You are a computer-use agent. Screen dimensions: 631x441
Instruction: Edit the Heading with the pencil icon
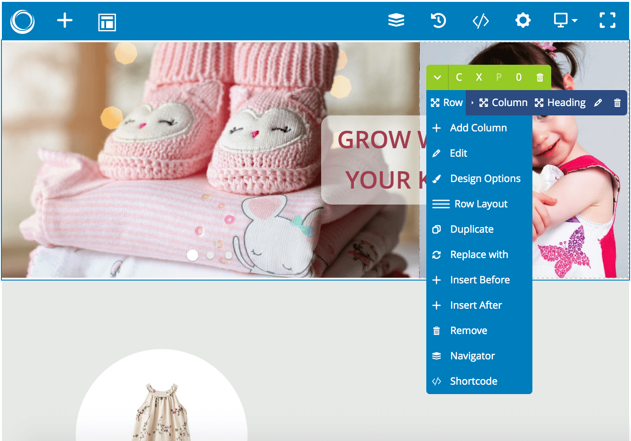click(x=598, y=102)
